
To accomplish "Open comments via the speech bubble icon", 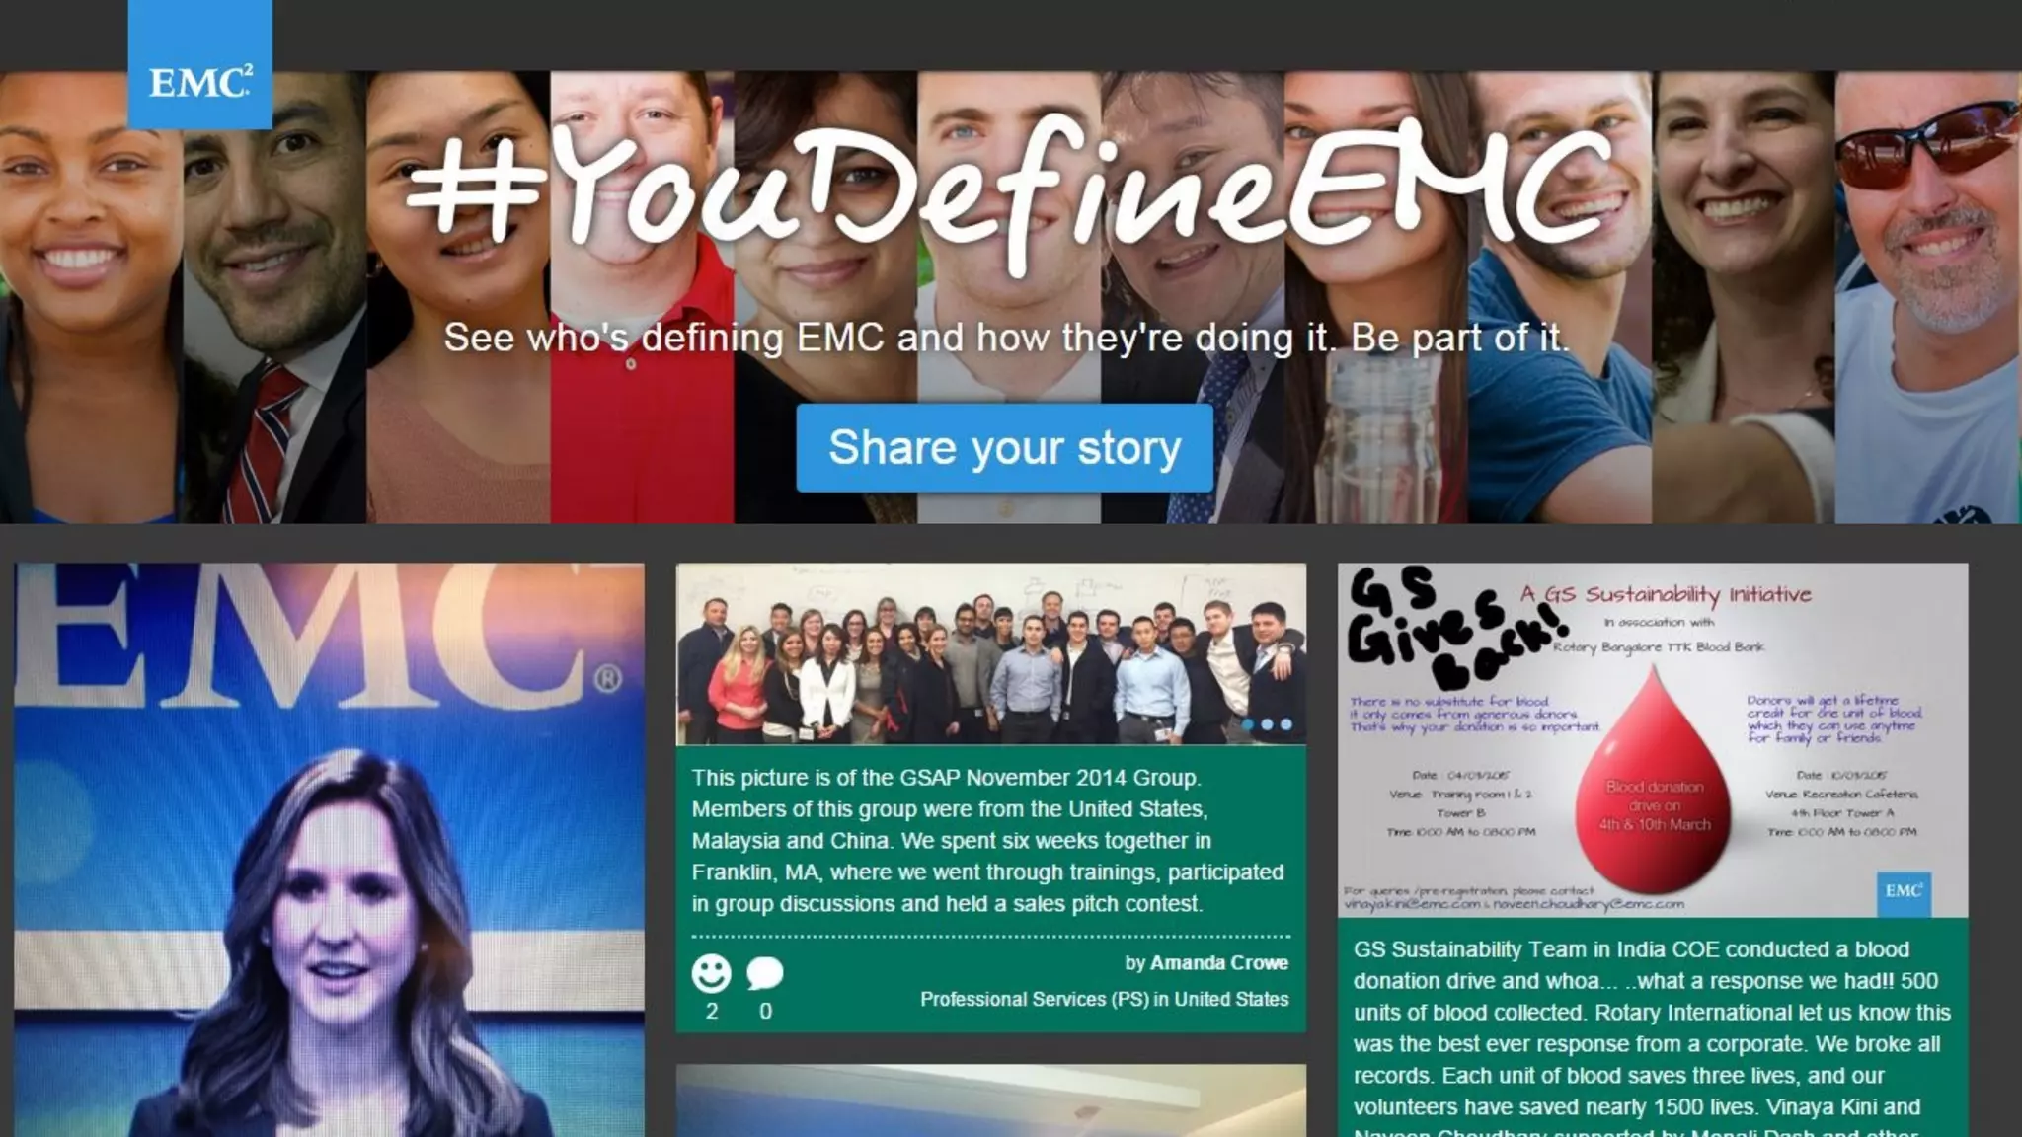I will [765, 973].
